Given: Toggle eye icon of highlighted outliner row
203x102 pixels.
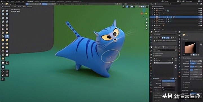Looking at the screenshot, I should [x=199, y=17].
